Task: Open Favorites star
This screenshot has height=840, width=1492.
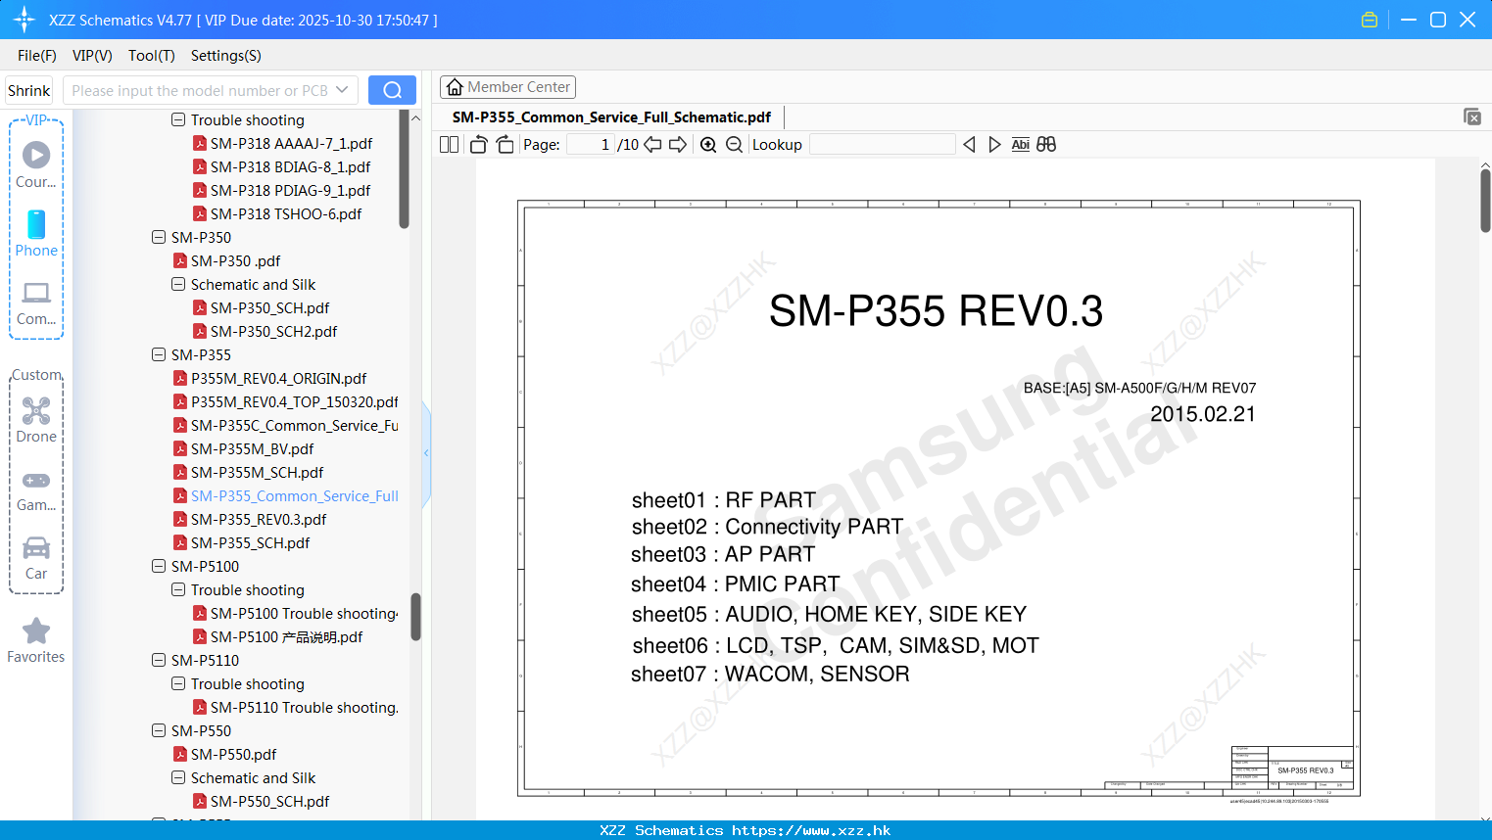Action: (36, 641)
